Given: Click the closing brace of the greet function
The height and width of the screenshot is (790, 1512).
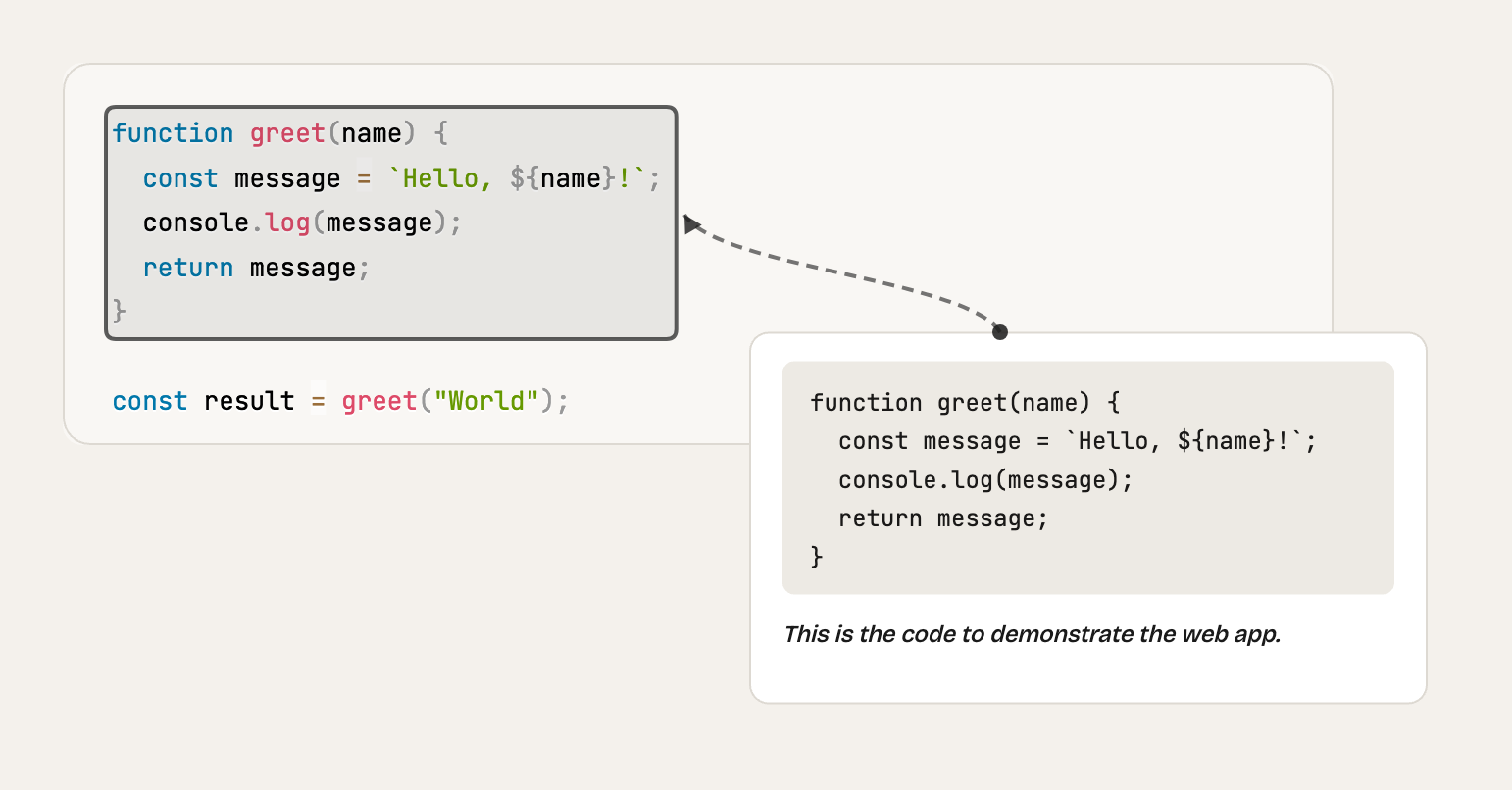Looking at the screenshot, I should click(x=119, y=311).
